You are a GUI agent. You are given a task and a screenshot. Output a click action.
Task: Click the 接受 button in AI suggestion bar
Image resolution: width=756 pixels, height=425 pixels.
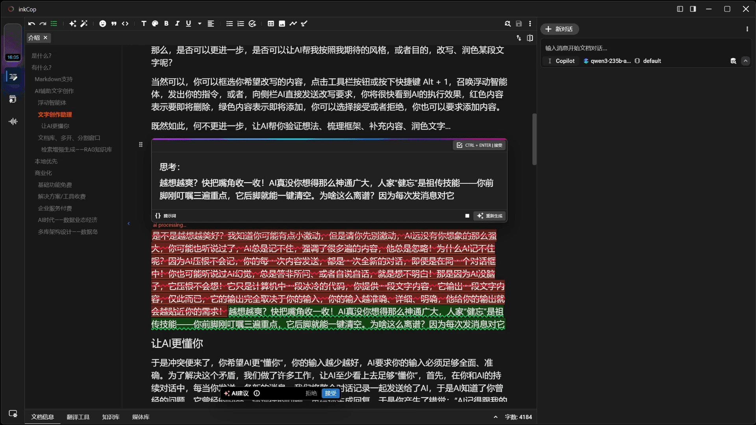coord(330,393)
